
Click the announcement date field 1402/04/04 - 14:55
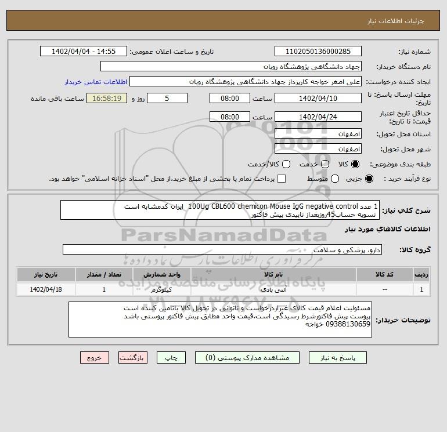coord(84,51)
